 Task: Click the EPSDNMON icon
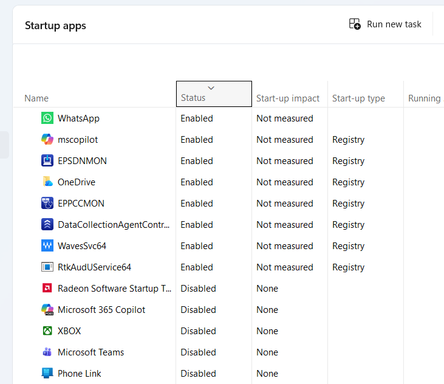pos(47,160)
